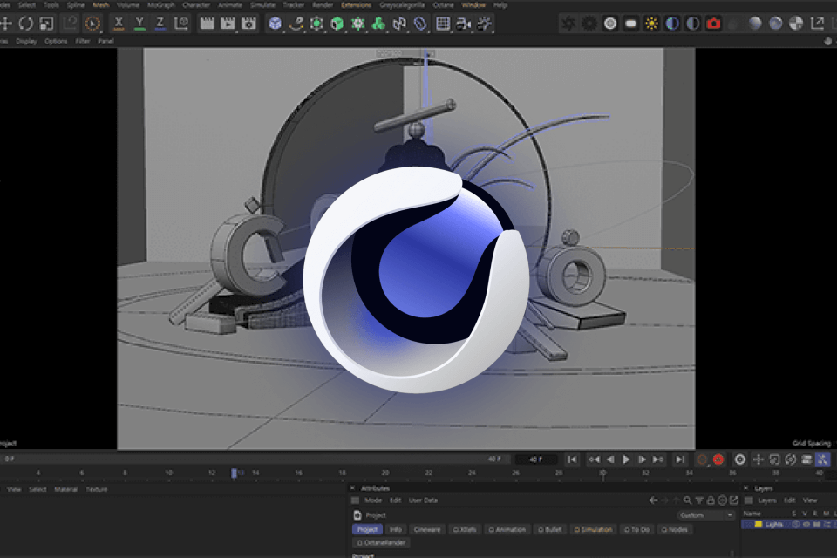Image resolution: width=837 pixels, height=558 pixels.
Task: Open the Floor environment grid icon
Action: click(443, 24)
